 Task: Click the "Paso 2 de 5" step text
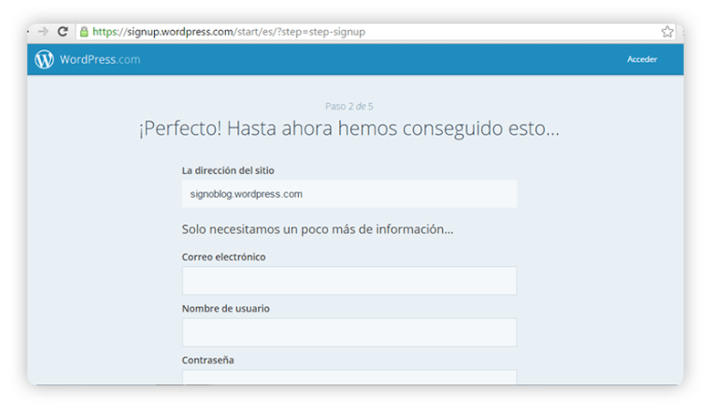tap(349, 107)
